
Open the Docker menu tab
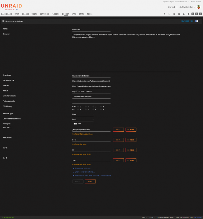[x=65, y=14]
